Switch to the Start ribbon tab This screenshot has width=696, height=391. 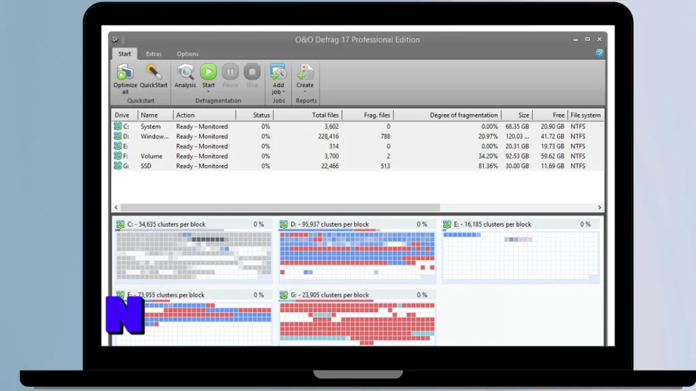125,54
